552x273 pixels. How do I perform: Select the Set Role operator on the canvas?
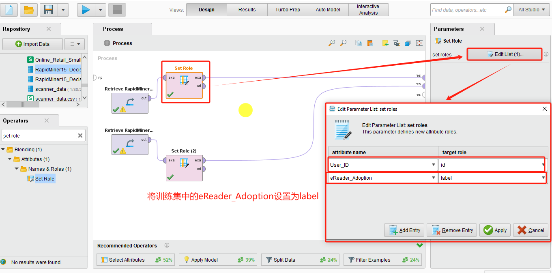(184, 85)
